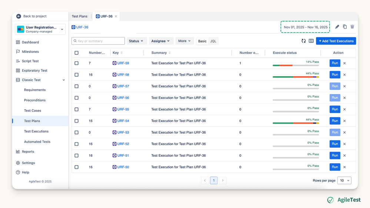Go to the next page arrow
Viewport: 370px width, 208px height.
(223, 180)
